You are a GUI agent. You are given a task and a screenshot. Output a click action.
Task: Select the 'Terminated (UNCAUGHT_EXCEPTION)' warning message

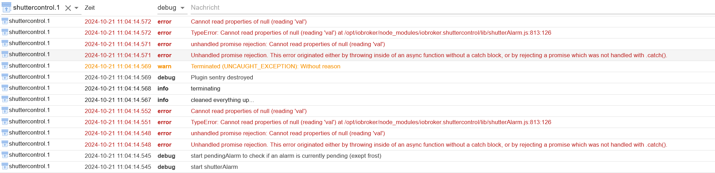pos(266,66)
